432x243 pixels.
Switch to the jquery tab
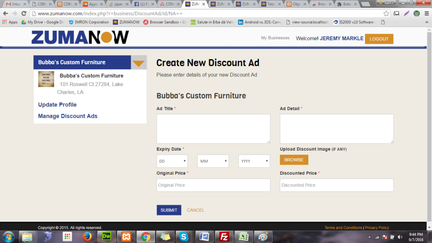tap(119, 4)
